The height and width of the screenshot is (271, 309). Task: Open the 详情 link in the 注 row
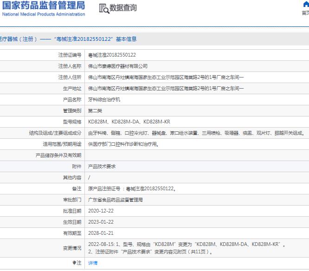click(x=93, y=263)
